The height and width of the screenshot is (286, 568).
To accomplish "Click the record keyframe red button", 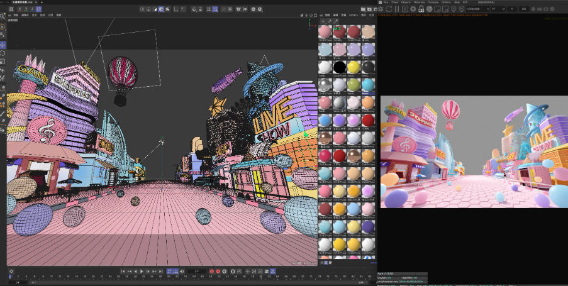I will tap(211, 272).
